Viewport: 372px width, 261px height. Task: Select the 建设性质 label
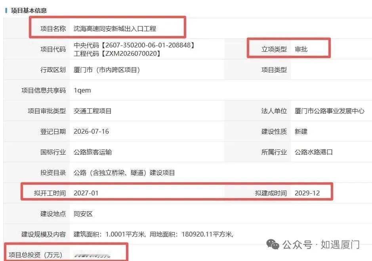[274, 131]
